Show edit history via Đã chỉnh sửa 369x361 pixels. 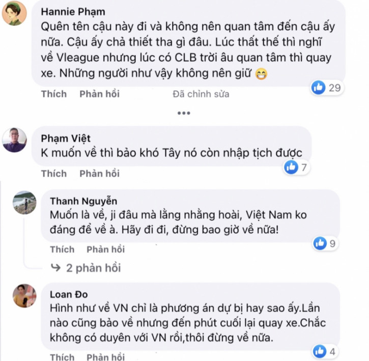coord(201,94)
